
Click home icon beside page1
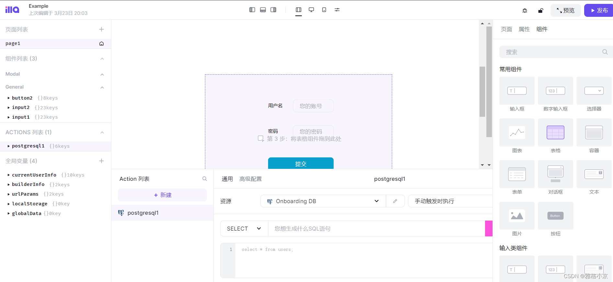pyautogui.click(x=101, y=43)
